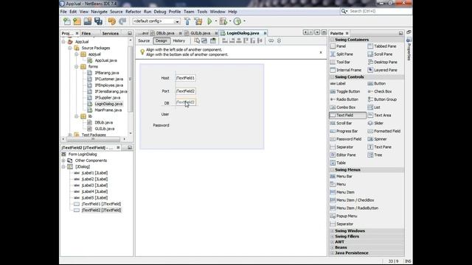The width and height of the screenshot is (472, 265).
Task: Click the Build Project hammer icon
Action: pyautogui.click(x=187, y=21)
